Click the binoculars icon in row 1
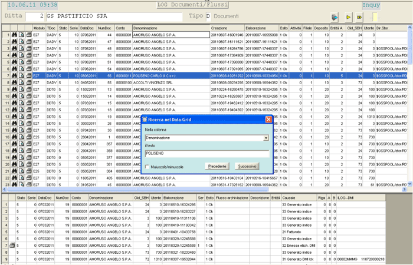The image size is (413, 265). click(14, 35)
